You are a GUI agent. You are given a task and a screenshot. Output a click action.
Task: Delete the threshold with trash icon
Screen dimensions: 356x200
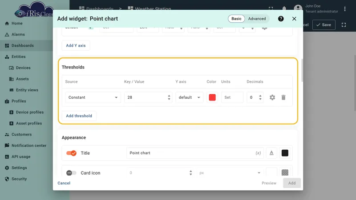click(283, 97)
